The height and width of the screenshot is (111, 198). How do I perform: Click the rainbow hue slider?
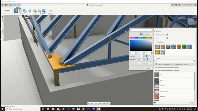click(x=141, y=38)
